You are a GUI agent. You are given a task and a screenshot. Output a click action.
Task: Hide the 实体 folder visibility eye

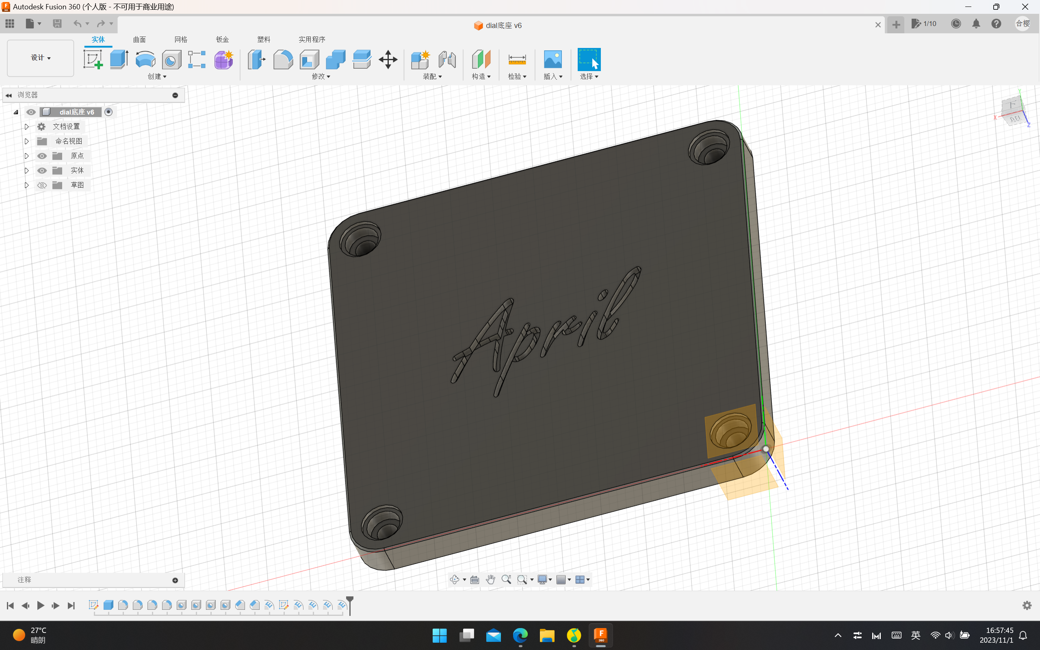(x=42, y=171)
